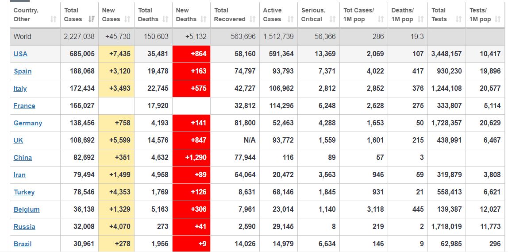
Task: Click sort arrows beside New Deaths
Action: [x=204, y=19]
